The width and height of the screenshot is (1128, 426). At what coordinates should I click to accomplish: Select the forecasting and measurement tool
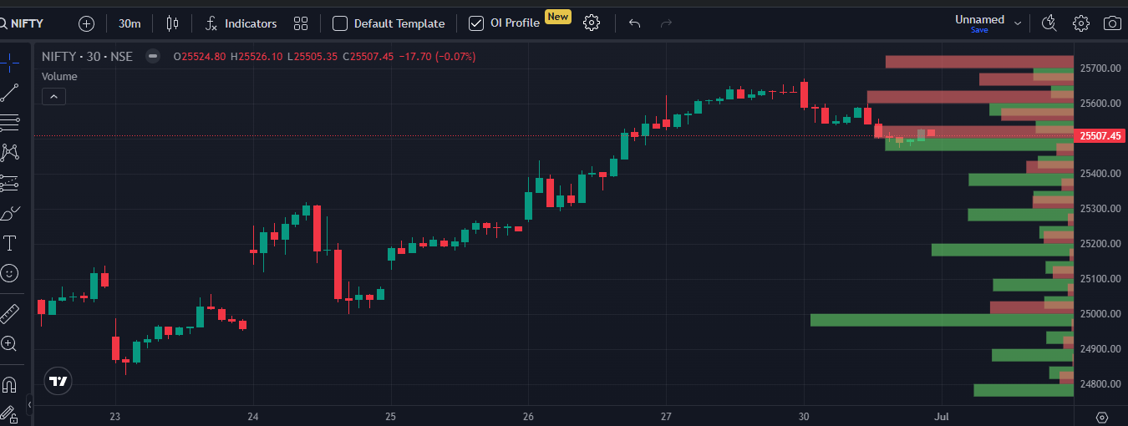[10, 182]
